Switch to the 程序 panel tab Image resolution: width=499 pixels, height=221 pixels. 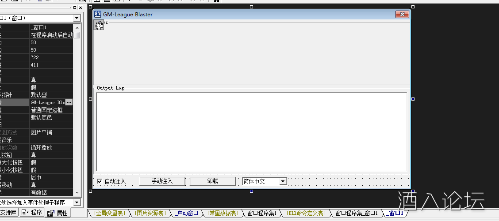[32, 213]
